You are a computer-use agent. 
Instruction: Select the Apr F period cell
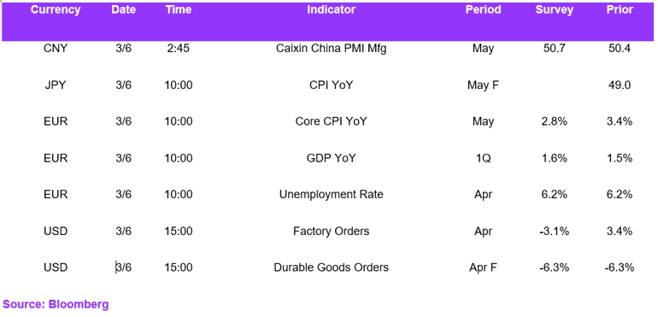click(483, 267)
